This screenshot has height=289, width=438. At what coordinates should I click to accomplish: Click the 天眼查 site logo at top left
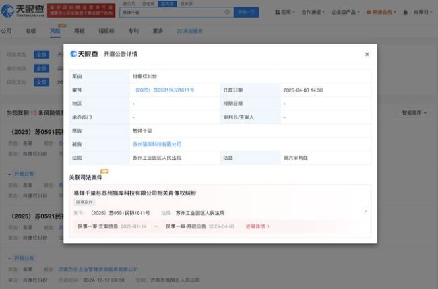pos(22,11)
